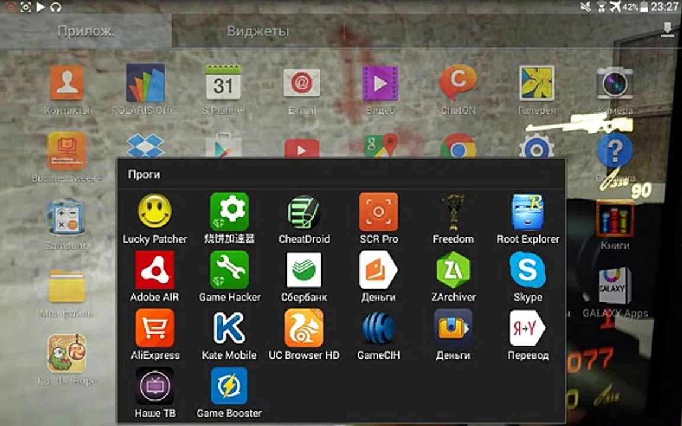Open Сбербанк app
The image size is (682, 426).
pos(304,270)
